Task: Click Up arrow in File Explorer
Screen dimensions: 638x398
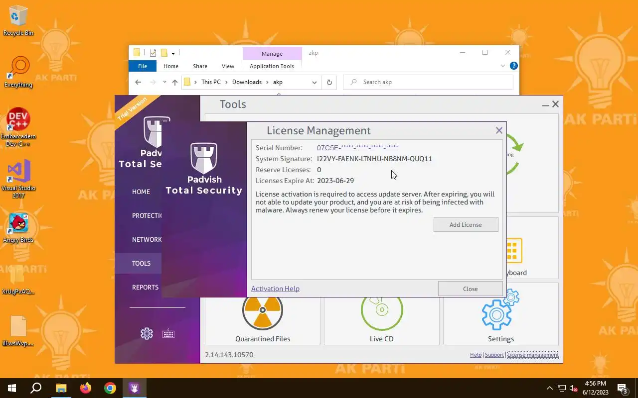Action: click(x=174, y=82)
